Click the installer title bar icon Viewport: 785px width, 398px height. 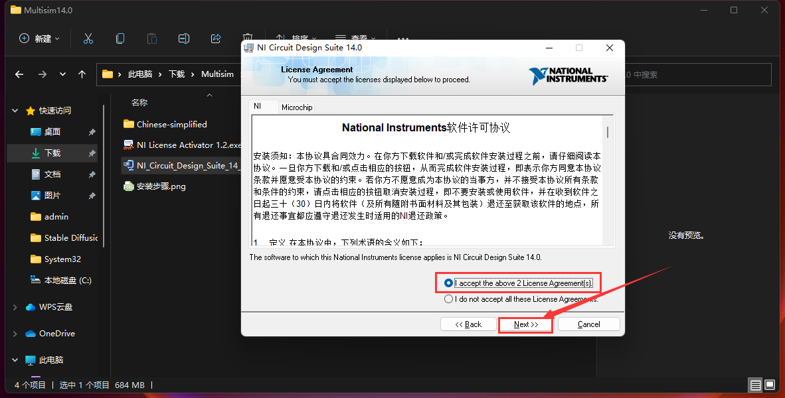click(248, 48)
